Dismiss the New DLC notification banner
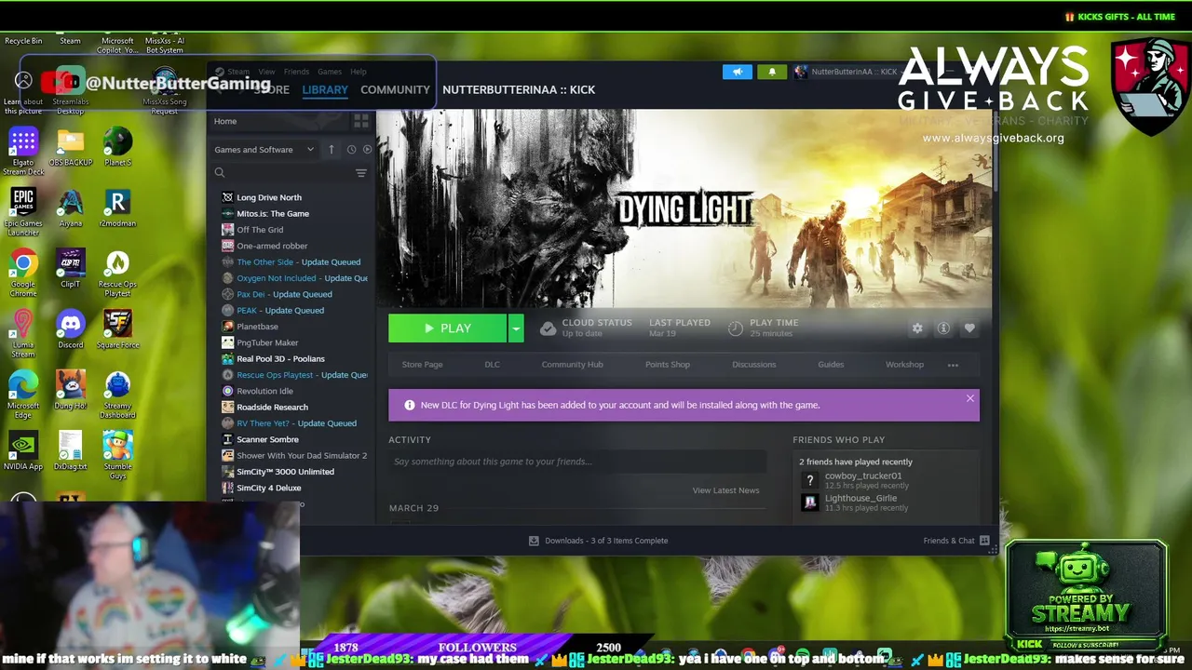Image resolution: width=1192 pixels, height=670 pixels. 969,398
